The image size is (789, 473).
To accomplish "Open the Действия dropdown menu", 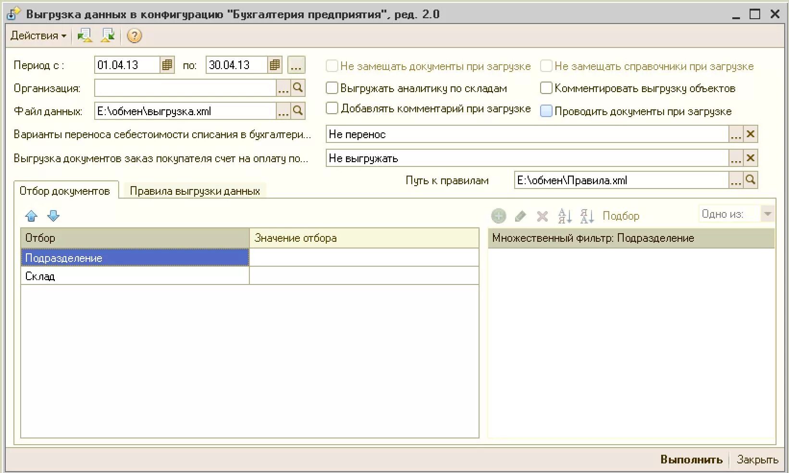I will coord(38,35).
